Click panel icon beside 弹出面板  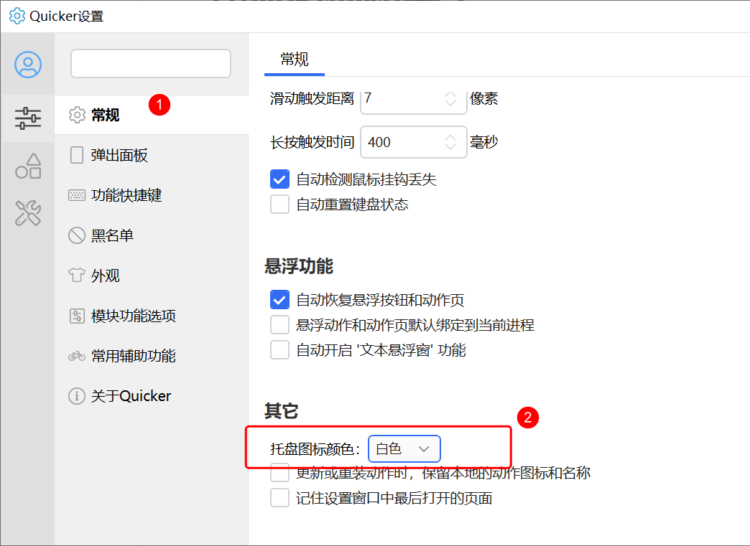point(77,155)
